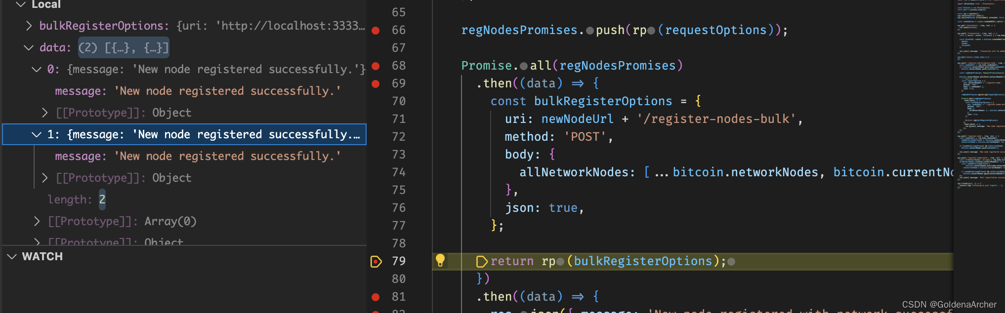Toggle breakpoint on line 66
Image resolution: width=1005 pixels, height=313 pixels.
click(x=376, y=31)
